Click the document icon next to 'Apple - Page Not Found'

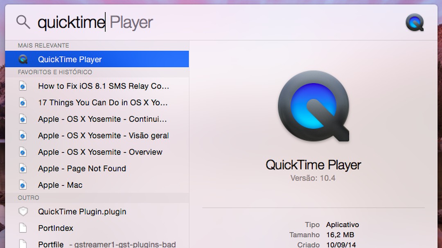point(23,168)
